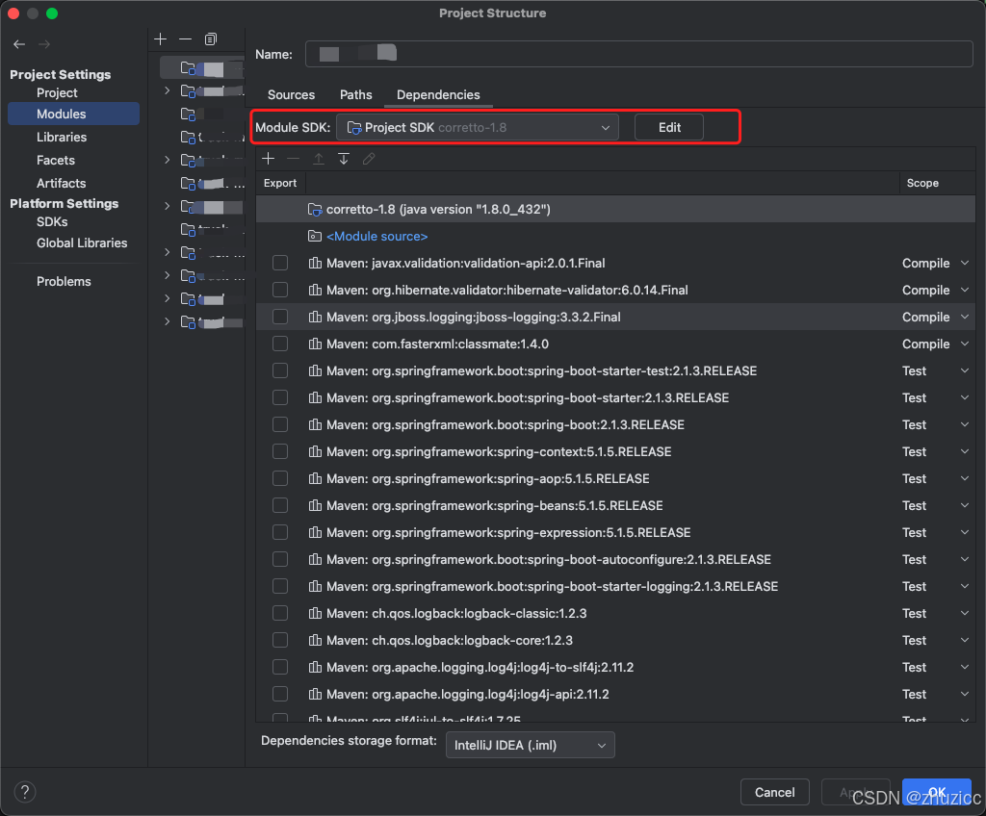The width and height of the screenshot is (986, 816).
Task: Move dependency down with the down arrow icon
Action: [x=344, y=159]
